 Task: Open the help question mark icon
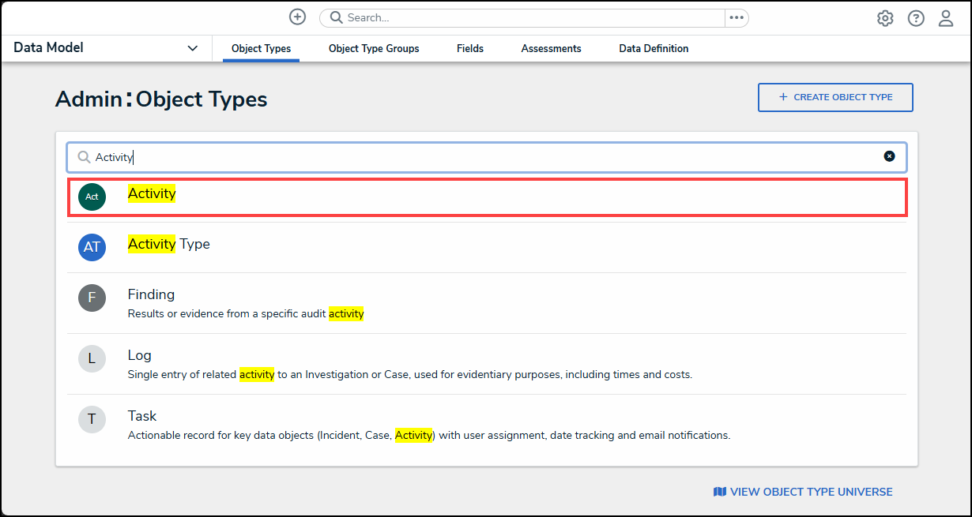[x=916, y=18]
